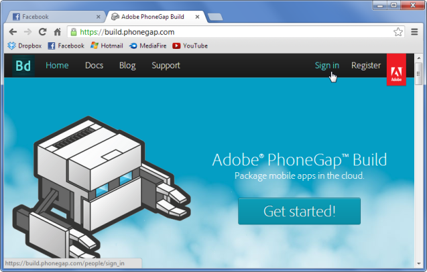
Task: Open the MediaFire bookmark
Action: tap(148, 46)
